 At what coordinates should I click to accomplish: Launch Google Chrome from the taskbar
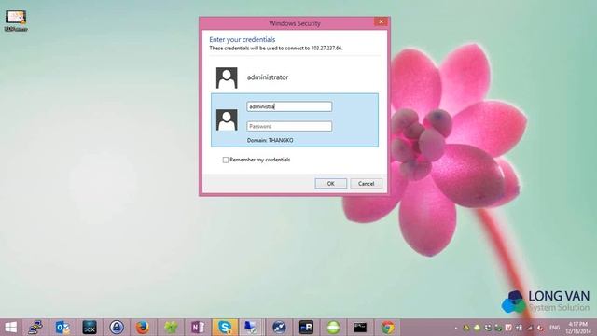tap(388, 328)
